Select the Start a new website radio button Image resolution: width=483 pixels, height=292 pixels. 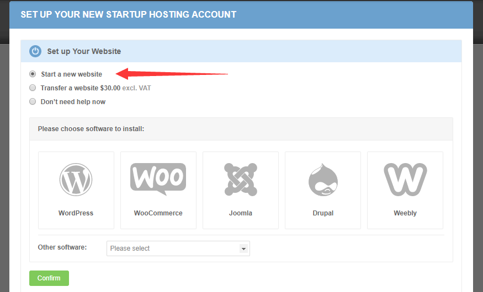pyautogui.click(x=33, y=74)
